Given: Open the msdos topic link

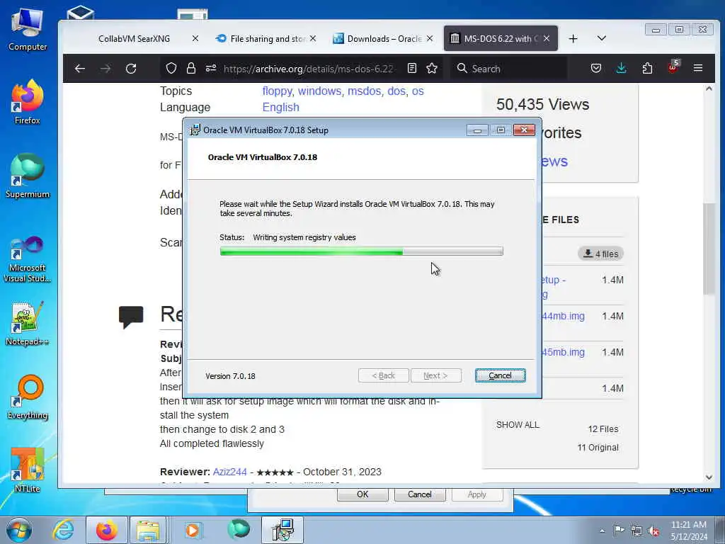Looking at the screenshot, I should point(365,91).
